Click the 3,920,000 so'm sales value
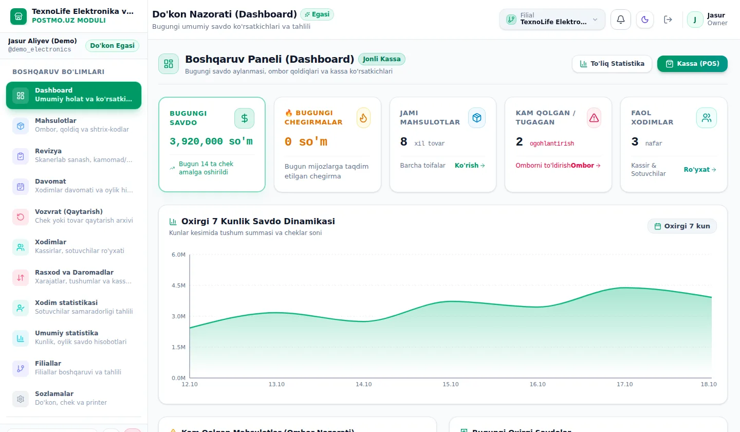 [211, 141]
